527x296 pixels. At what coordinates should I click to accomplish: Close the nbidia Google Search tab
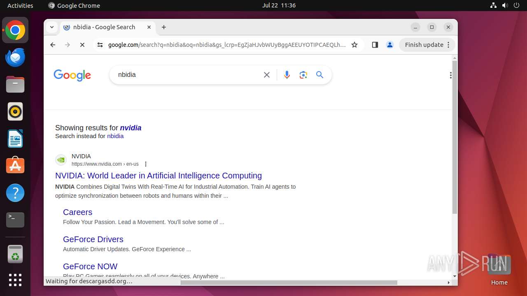point(149,27)
